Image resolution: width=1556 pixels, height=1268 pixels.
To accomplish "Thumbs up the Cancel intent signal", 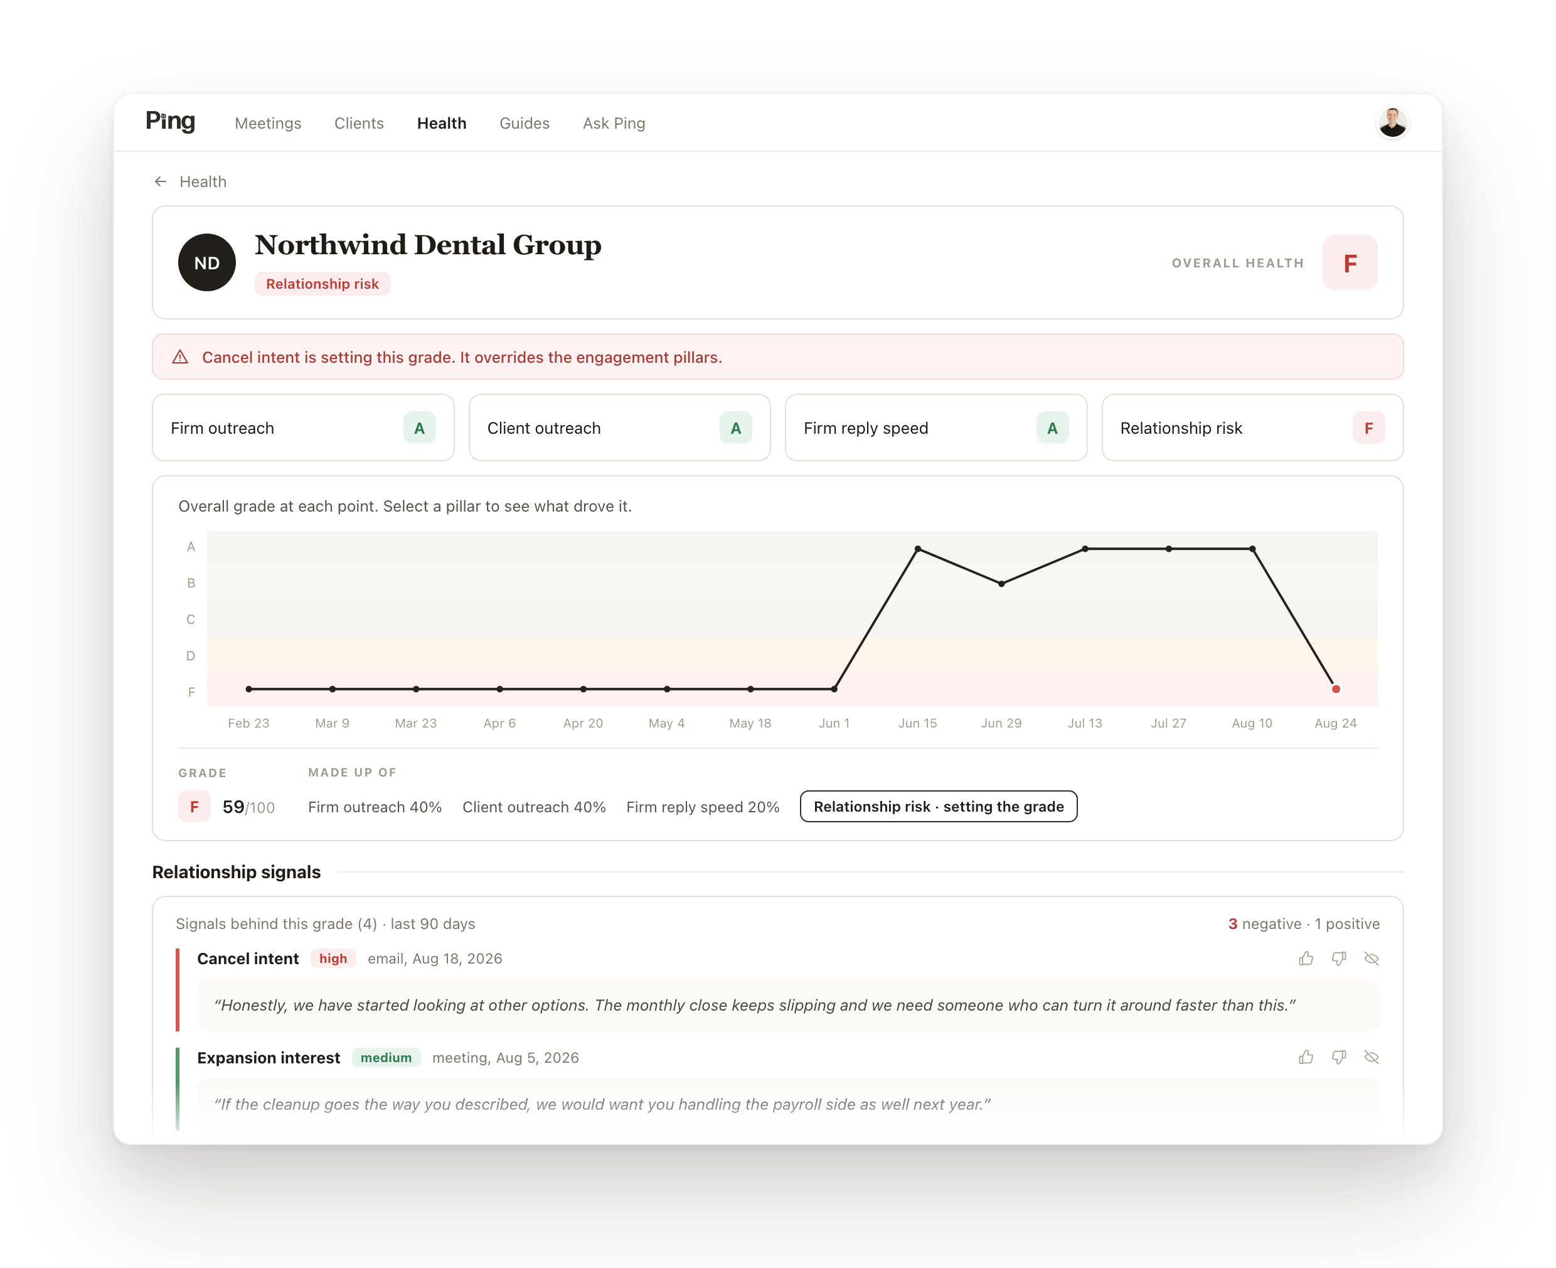I will click(1306, 959).
